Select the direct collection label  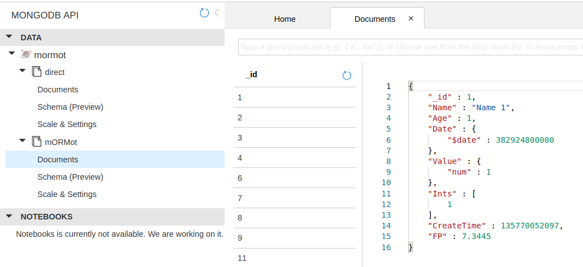coord(55,72)
